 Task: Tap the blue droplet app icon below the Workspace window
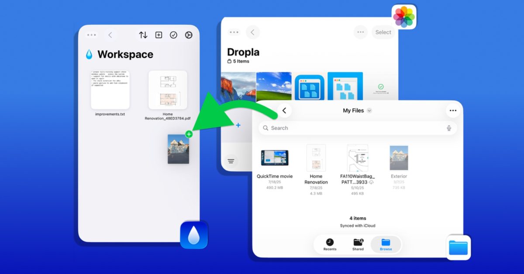point(194,234)
